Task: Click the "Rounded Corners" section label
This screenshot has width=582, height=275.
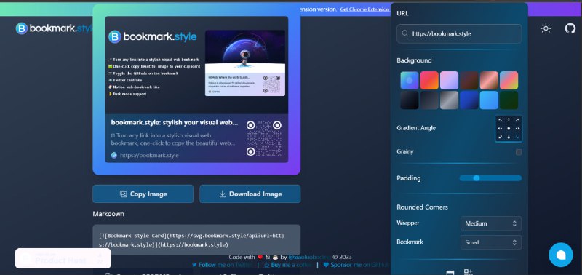Action: coord(422,207)
